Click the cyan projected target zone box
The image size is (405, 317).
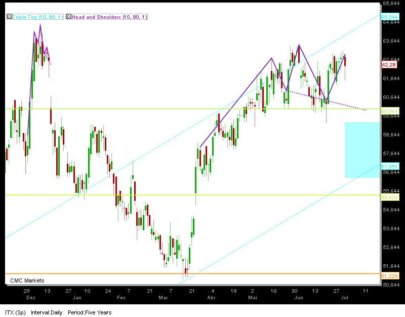362,150
